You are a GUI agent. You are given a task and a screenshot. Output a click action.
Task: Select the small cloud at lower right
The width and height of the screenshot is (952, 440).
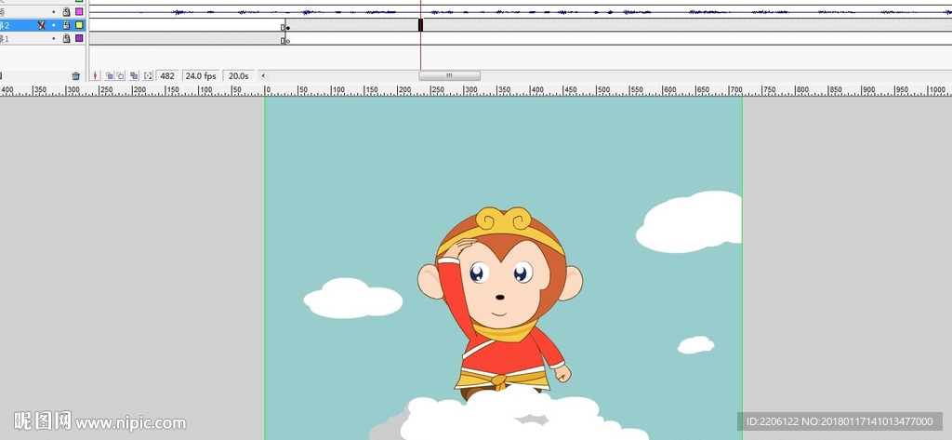tap(695, 344)
